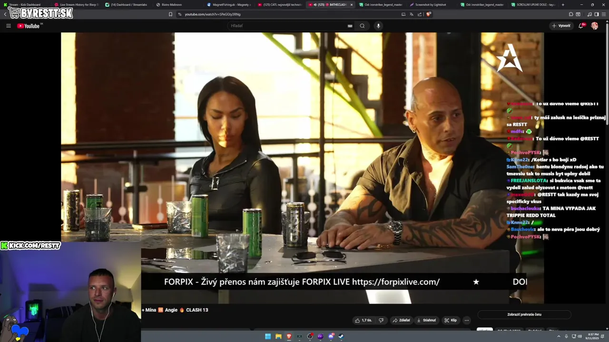Screen dimensions: 609x342
Task: Switch to 'Stream - Kick Dashboard' tab
Action: click(x=24, y=4)
